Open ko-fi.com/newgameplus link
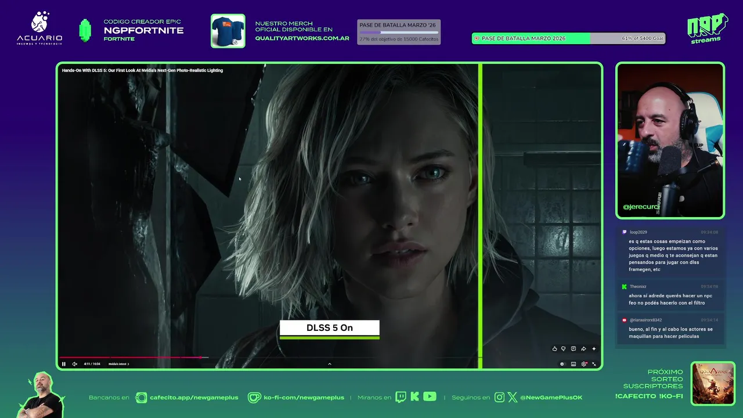The width and height of the screenshot is (743, 418). click(x=304, y=398)
